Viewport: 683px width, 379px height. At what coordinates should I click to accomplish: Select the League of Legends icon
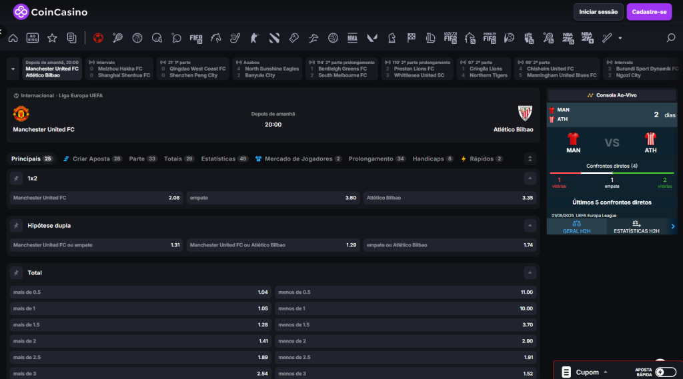click(430, 38)
